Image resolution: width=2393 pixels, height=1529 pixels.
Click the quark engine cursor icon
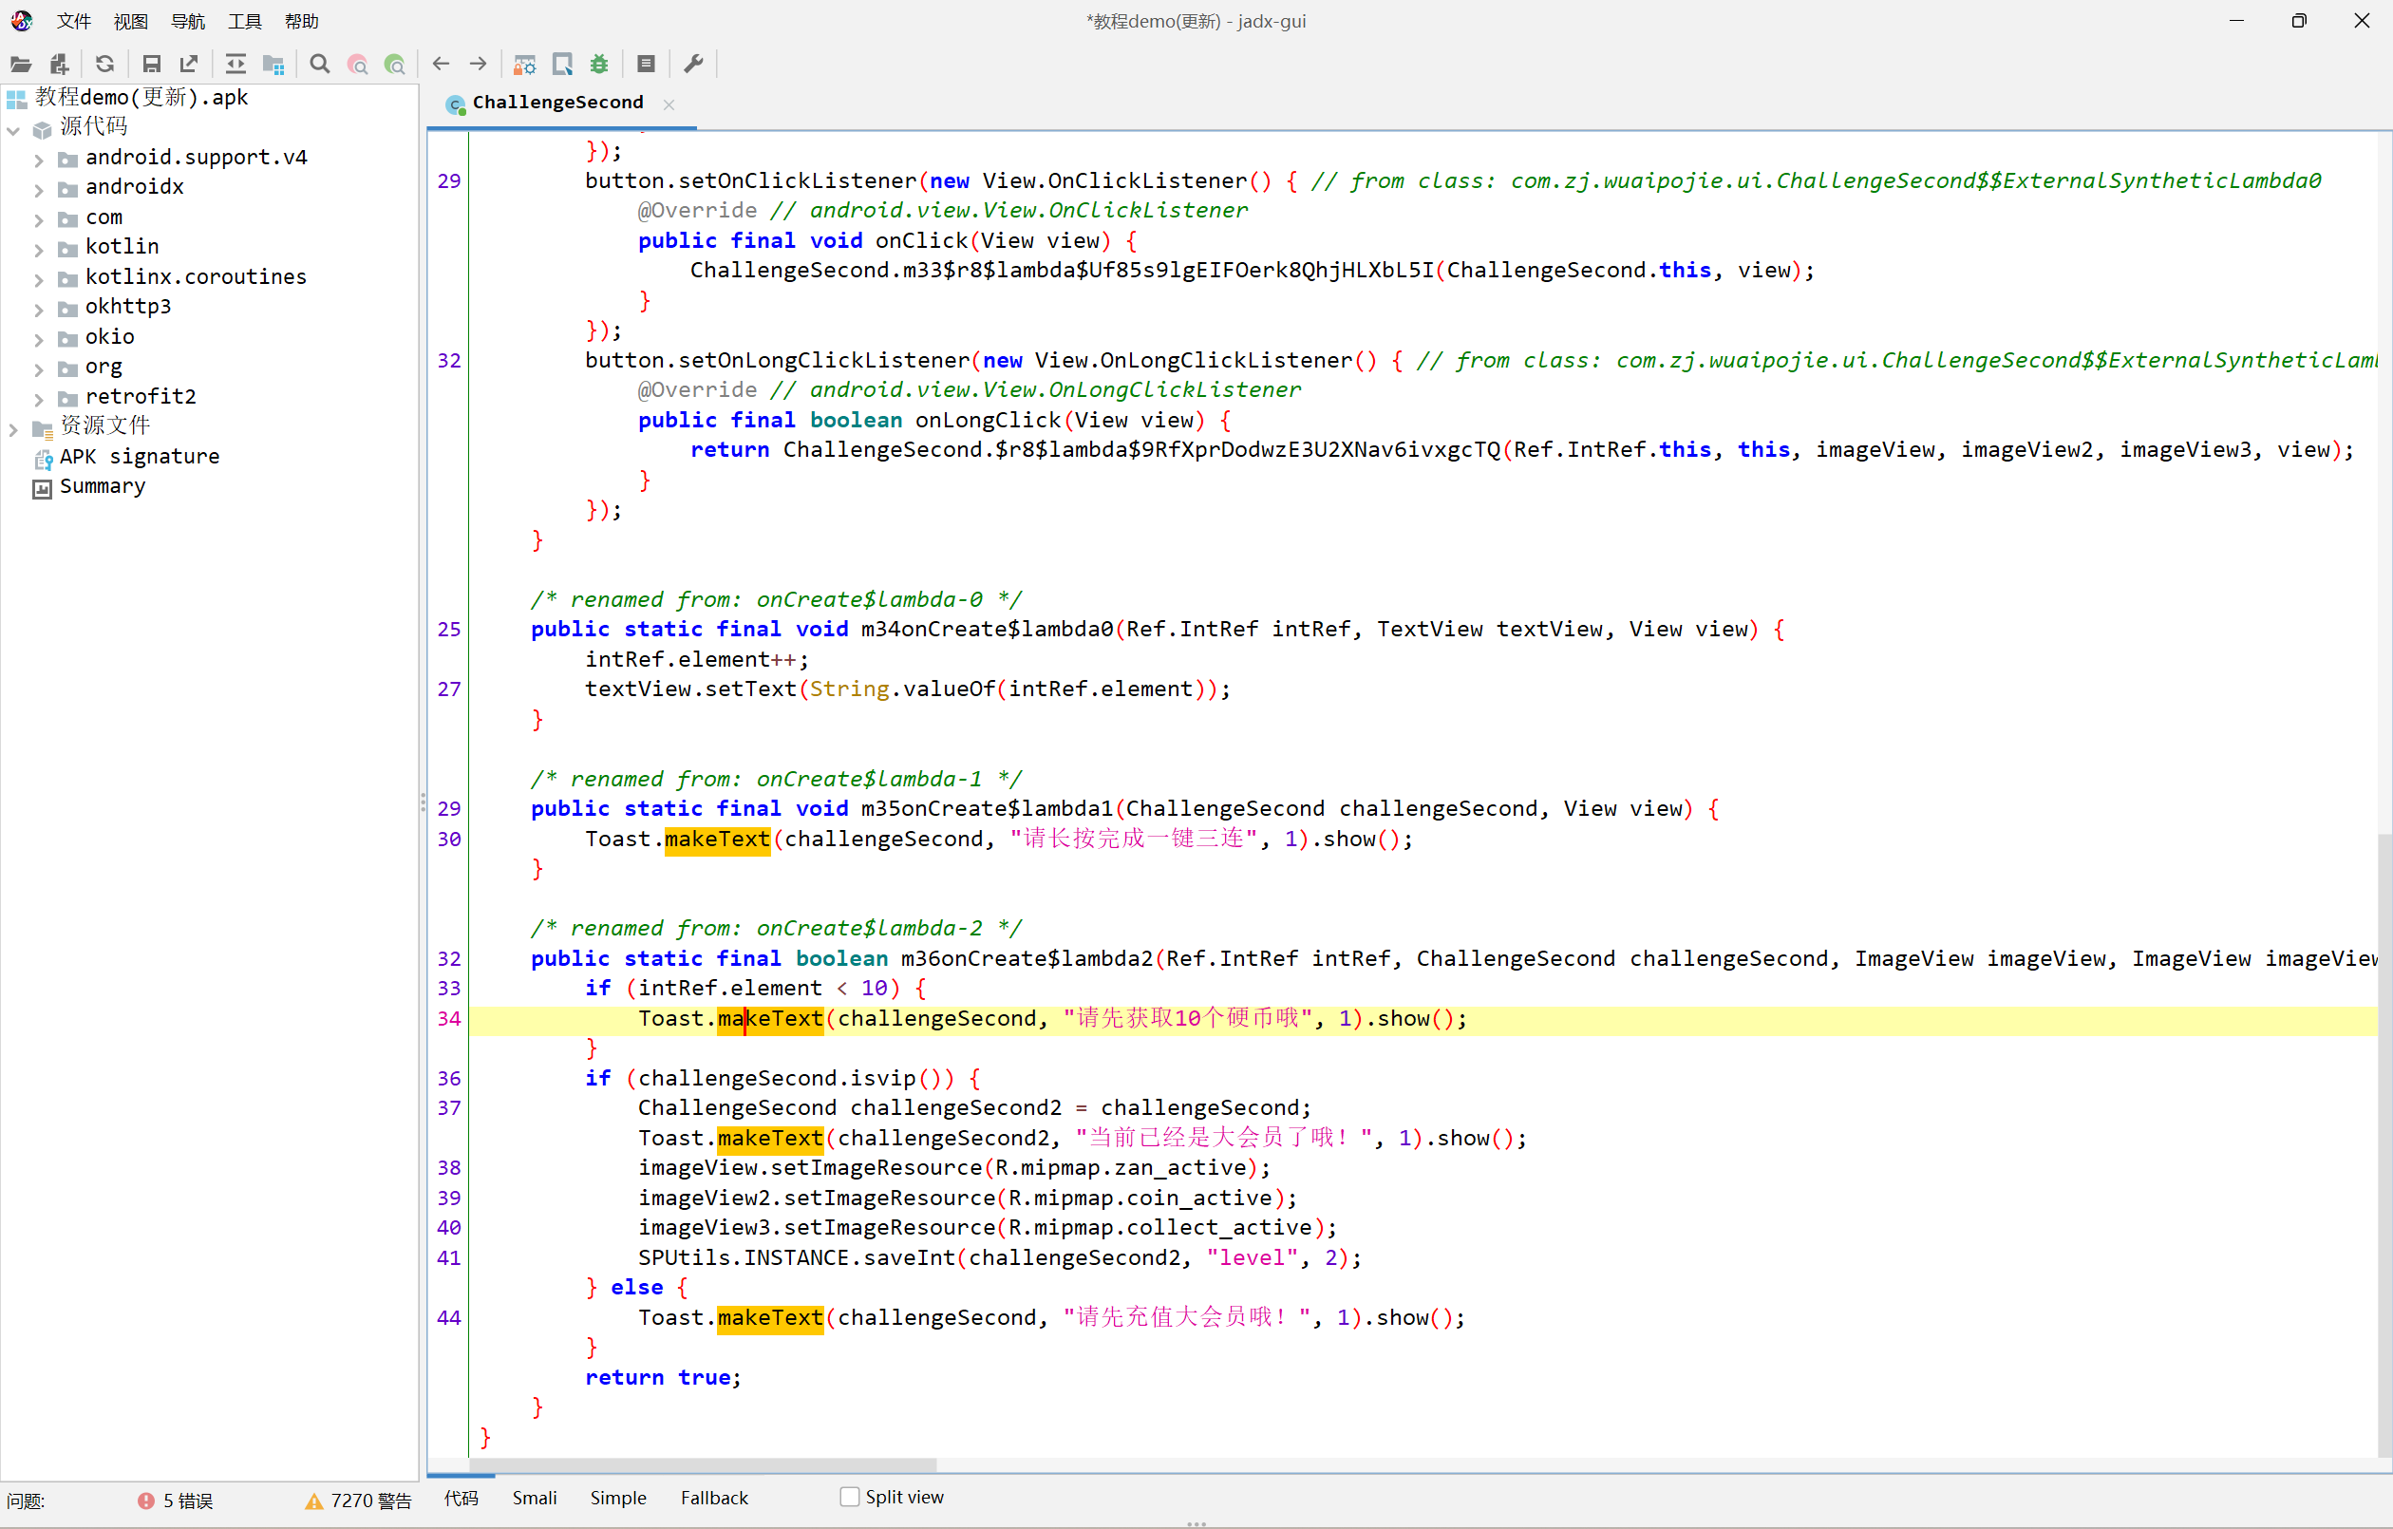click(x=562, y=65)
